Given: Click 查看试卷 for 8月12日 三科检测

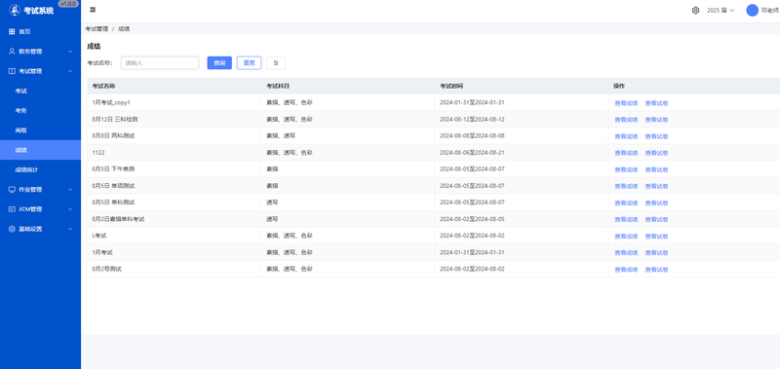Looking at the screenshot, I should [x=656, y=120].
